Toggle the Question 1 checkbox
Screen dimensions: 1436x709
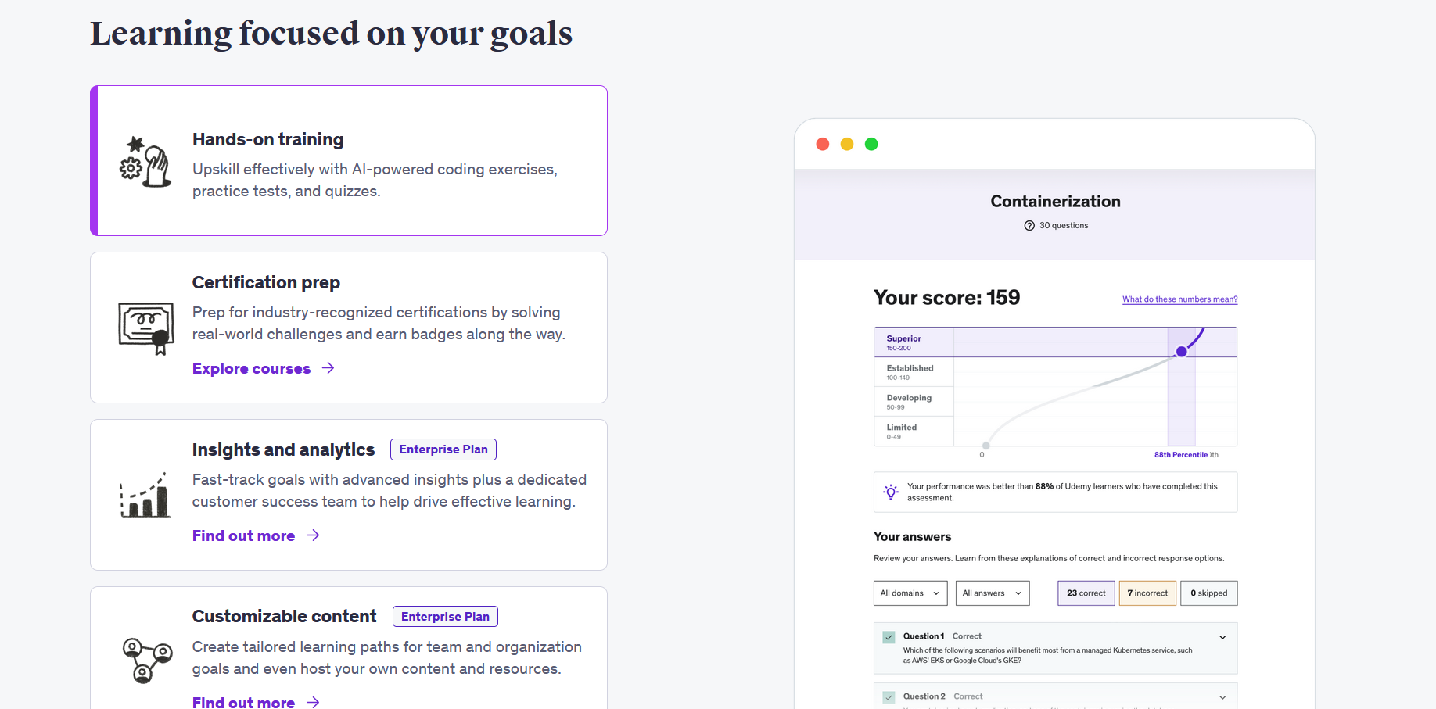(889, 637)
